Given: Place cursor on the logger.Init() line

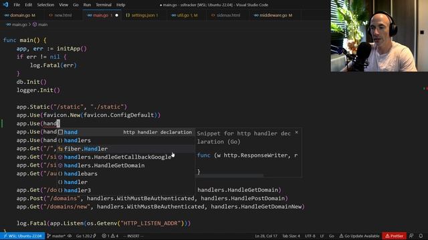Looking at the screenshot, I should [x=38, y=90].
